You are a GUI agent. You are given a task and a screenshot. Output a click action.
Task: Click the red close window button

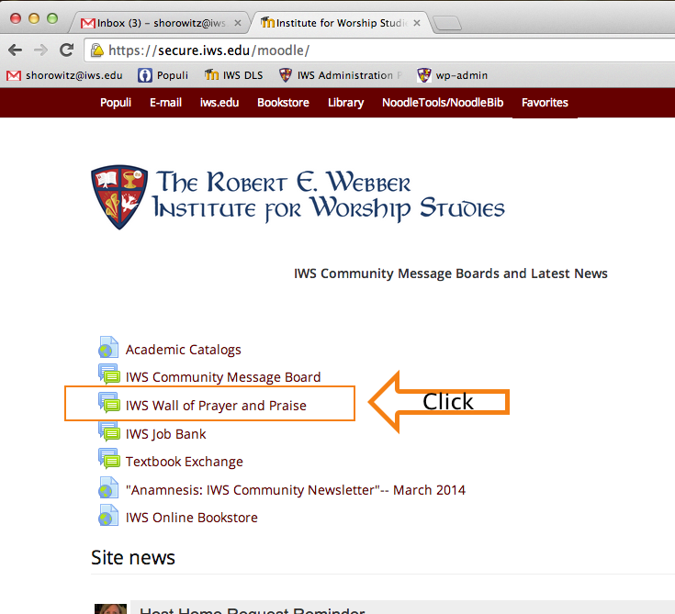pyautogui.click(x=16, y=18)
